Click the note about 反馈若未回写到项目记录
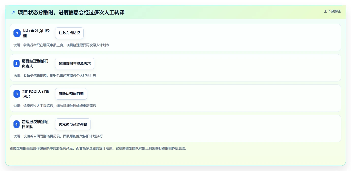This screenshot has width=351, height=171. [x=58, y=136]
